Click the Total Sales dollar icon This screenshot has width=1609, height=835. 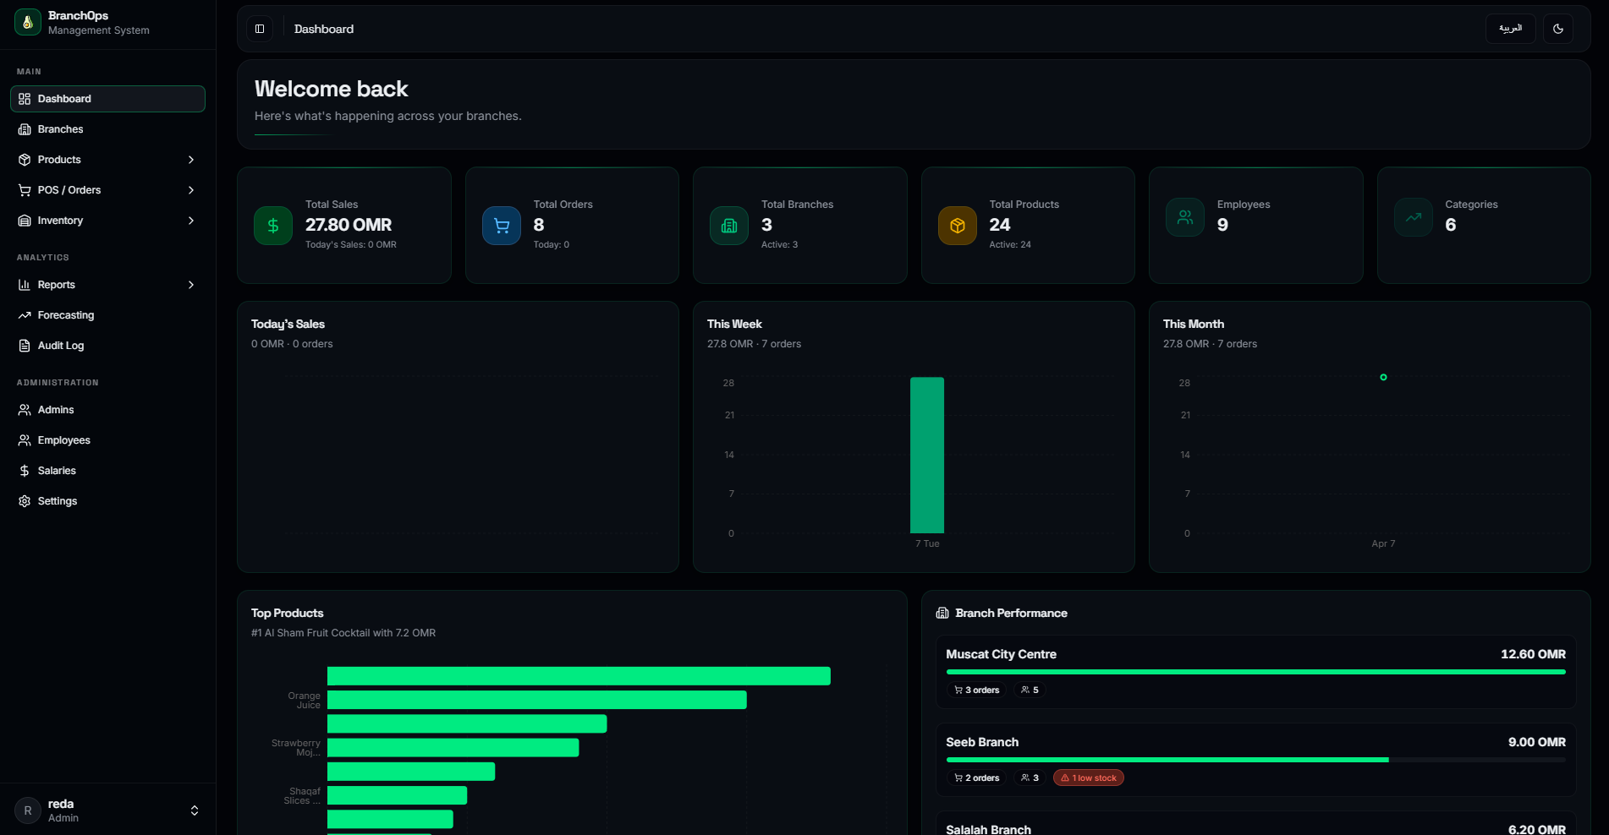tap(273, 226)
